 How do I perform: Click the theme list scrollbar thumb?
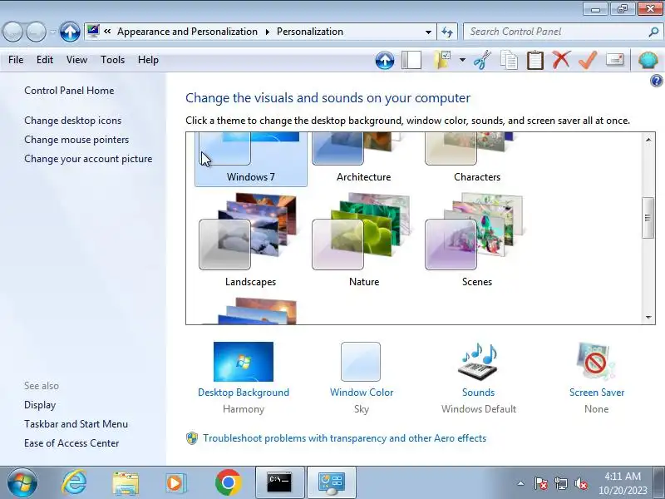[x=648, y=218]
